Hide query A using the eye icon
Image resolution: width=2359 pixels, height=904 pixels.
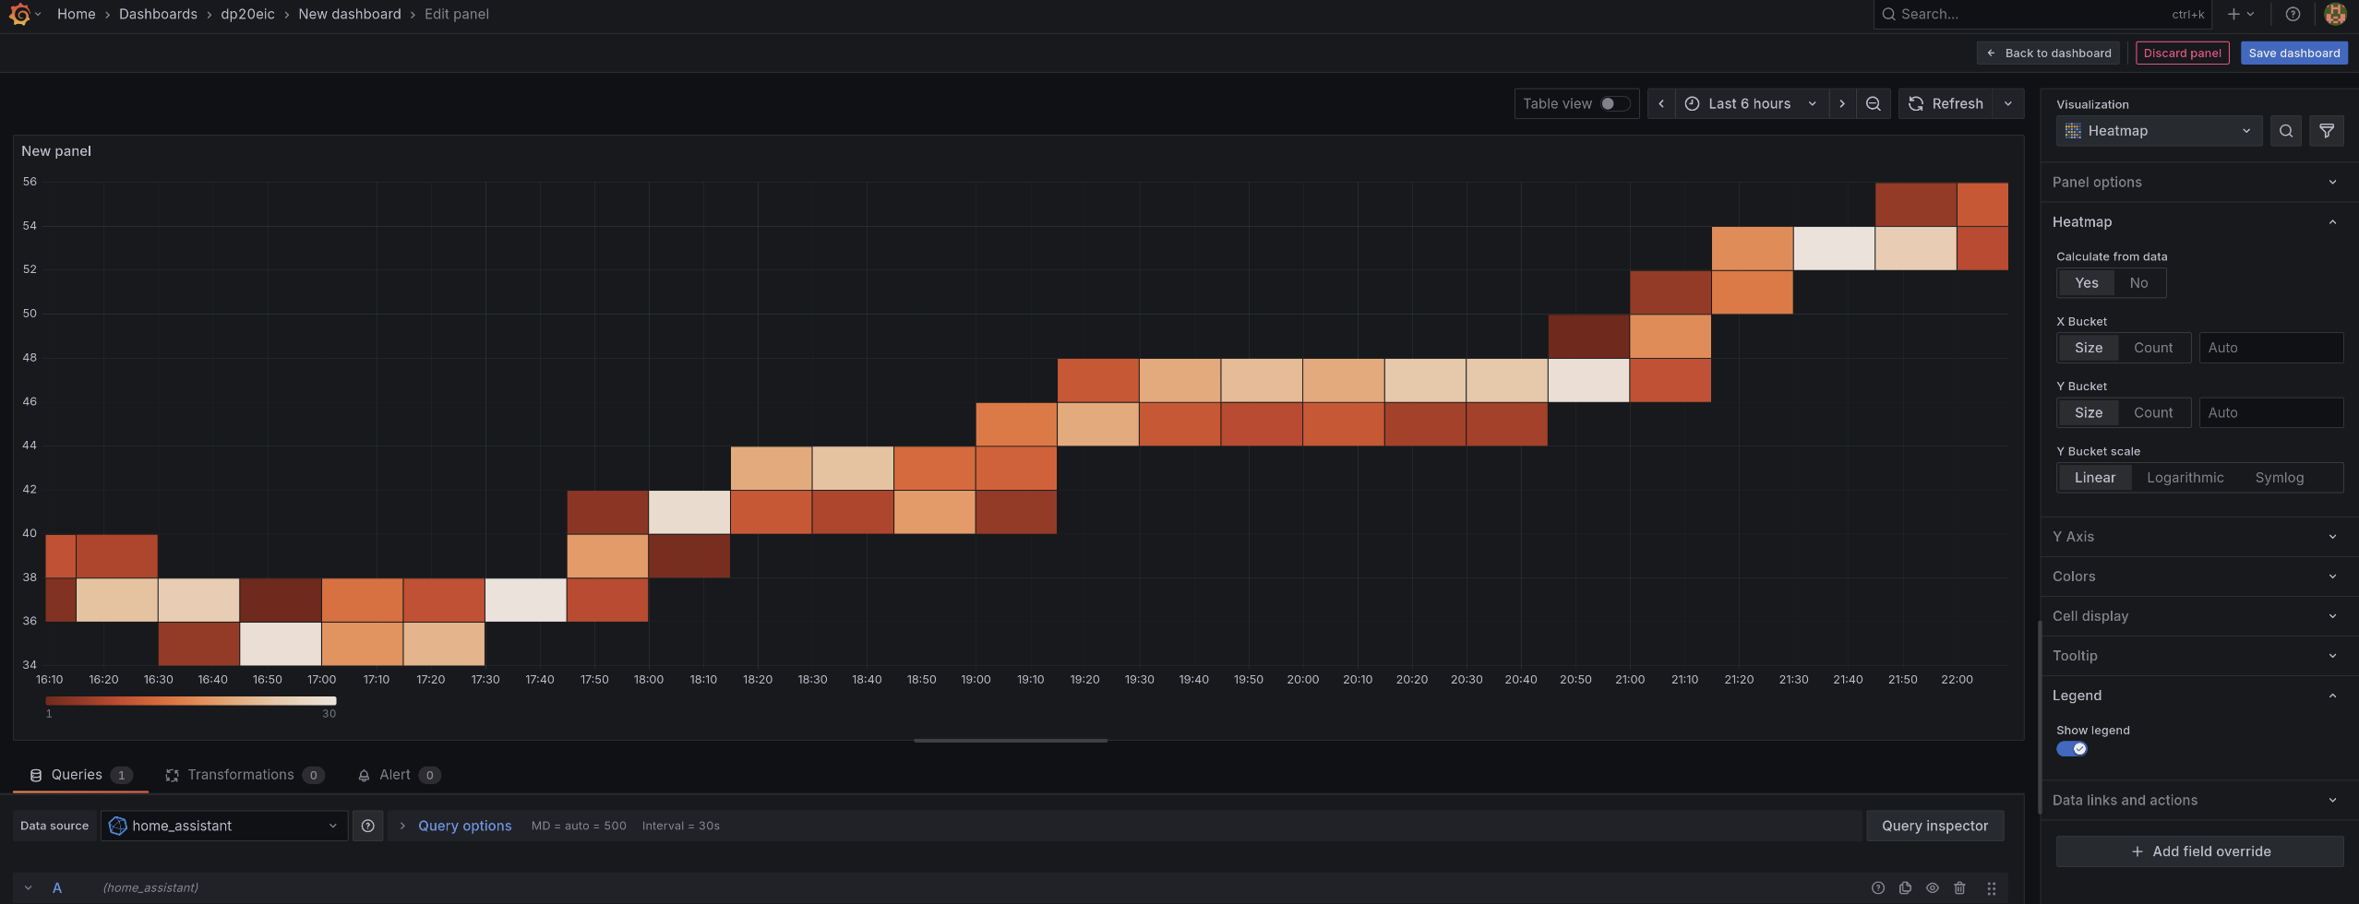coord(1932,887)
